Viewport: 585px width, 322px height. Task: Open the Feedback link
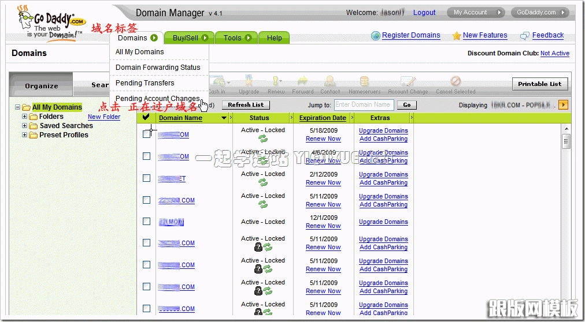click(x=547, y=35)
